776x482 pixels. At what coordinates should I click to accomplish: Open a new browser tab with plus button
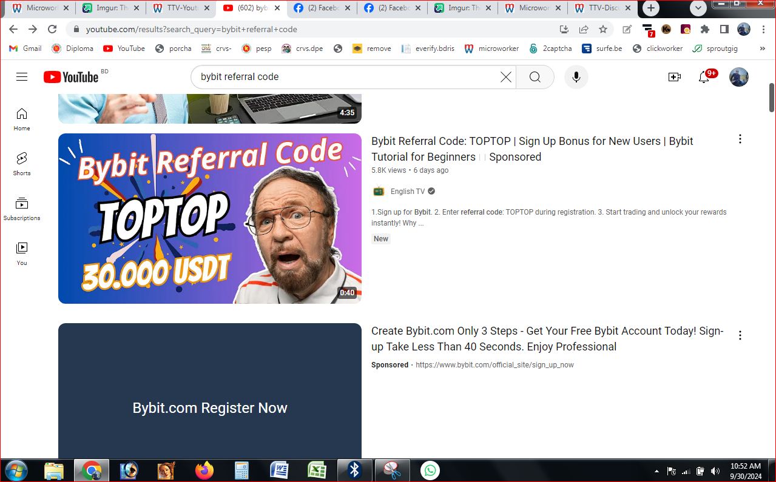click(651, 8)
